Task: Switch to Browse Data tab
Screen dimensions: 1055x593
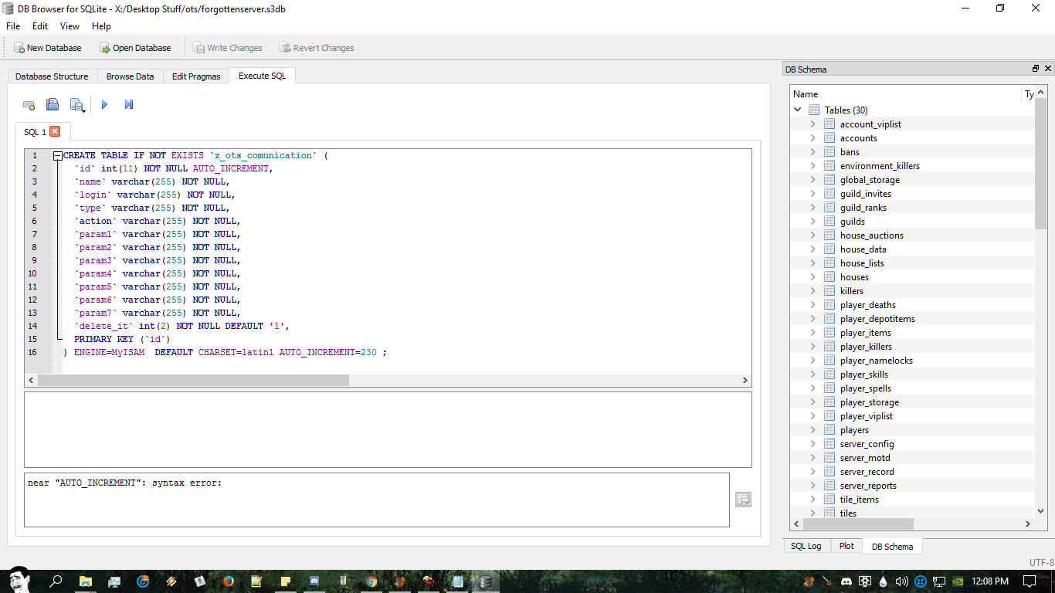Action: pos(130,76)
